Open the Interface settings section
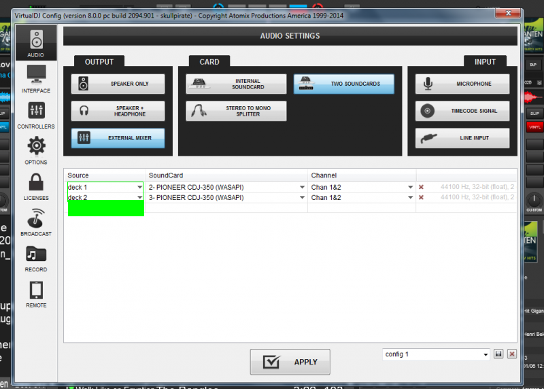544x389 pixels. click(x=36, y=79)
